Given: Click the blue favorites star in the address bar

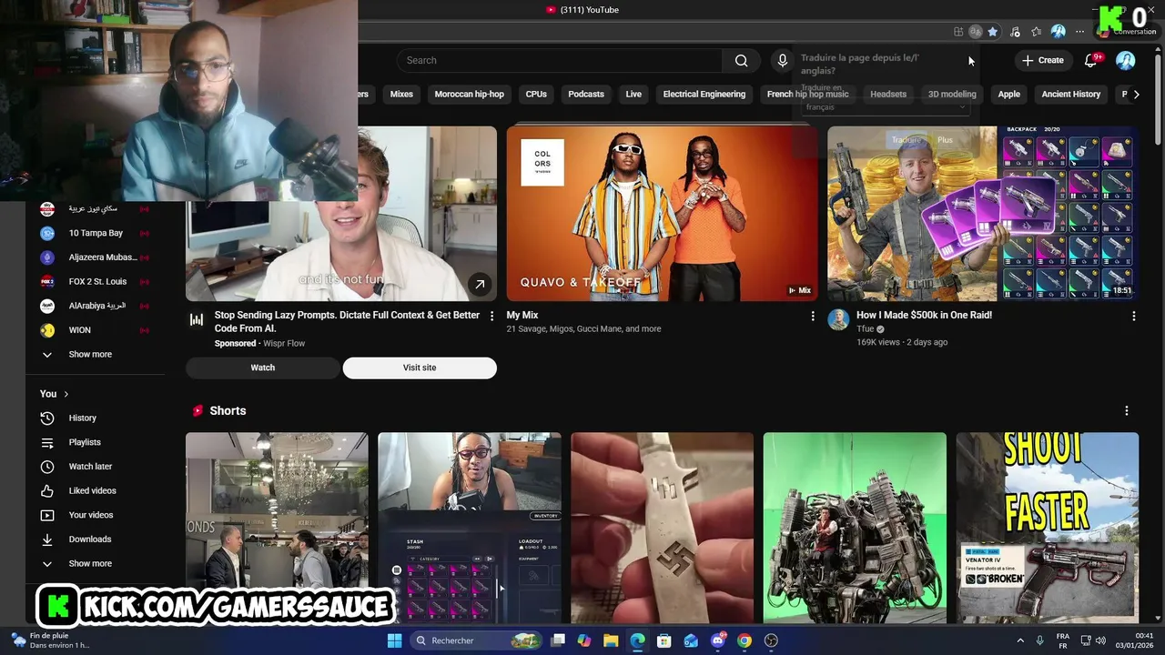Looking at the screenshot, I should click(993, 32).
